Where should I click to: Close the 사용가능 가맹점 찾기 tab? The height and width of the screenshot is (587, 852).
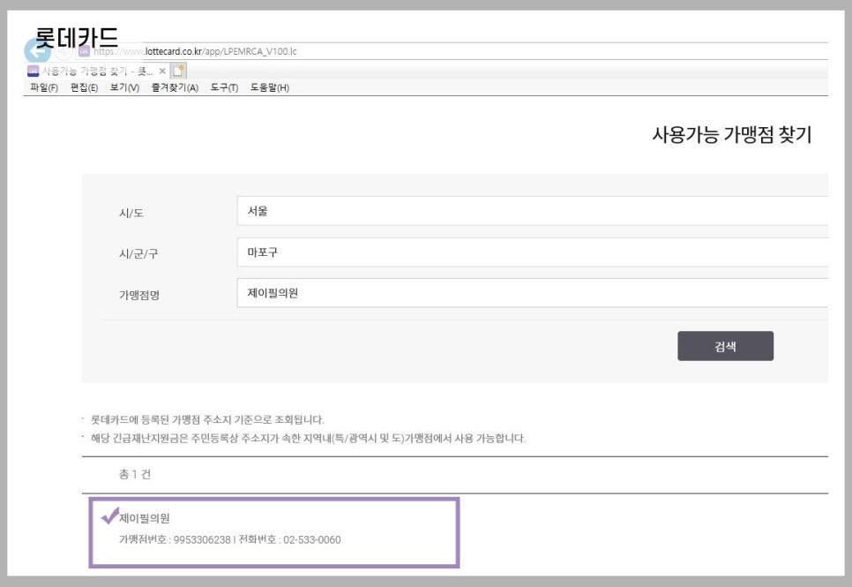(162, 71)
